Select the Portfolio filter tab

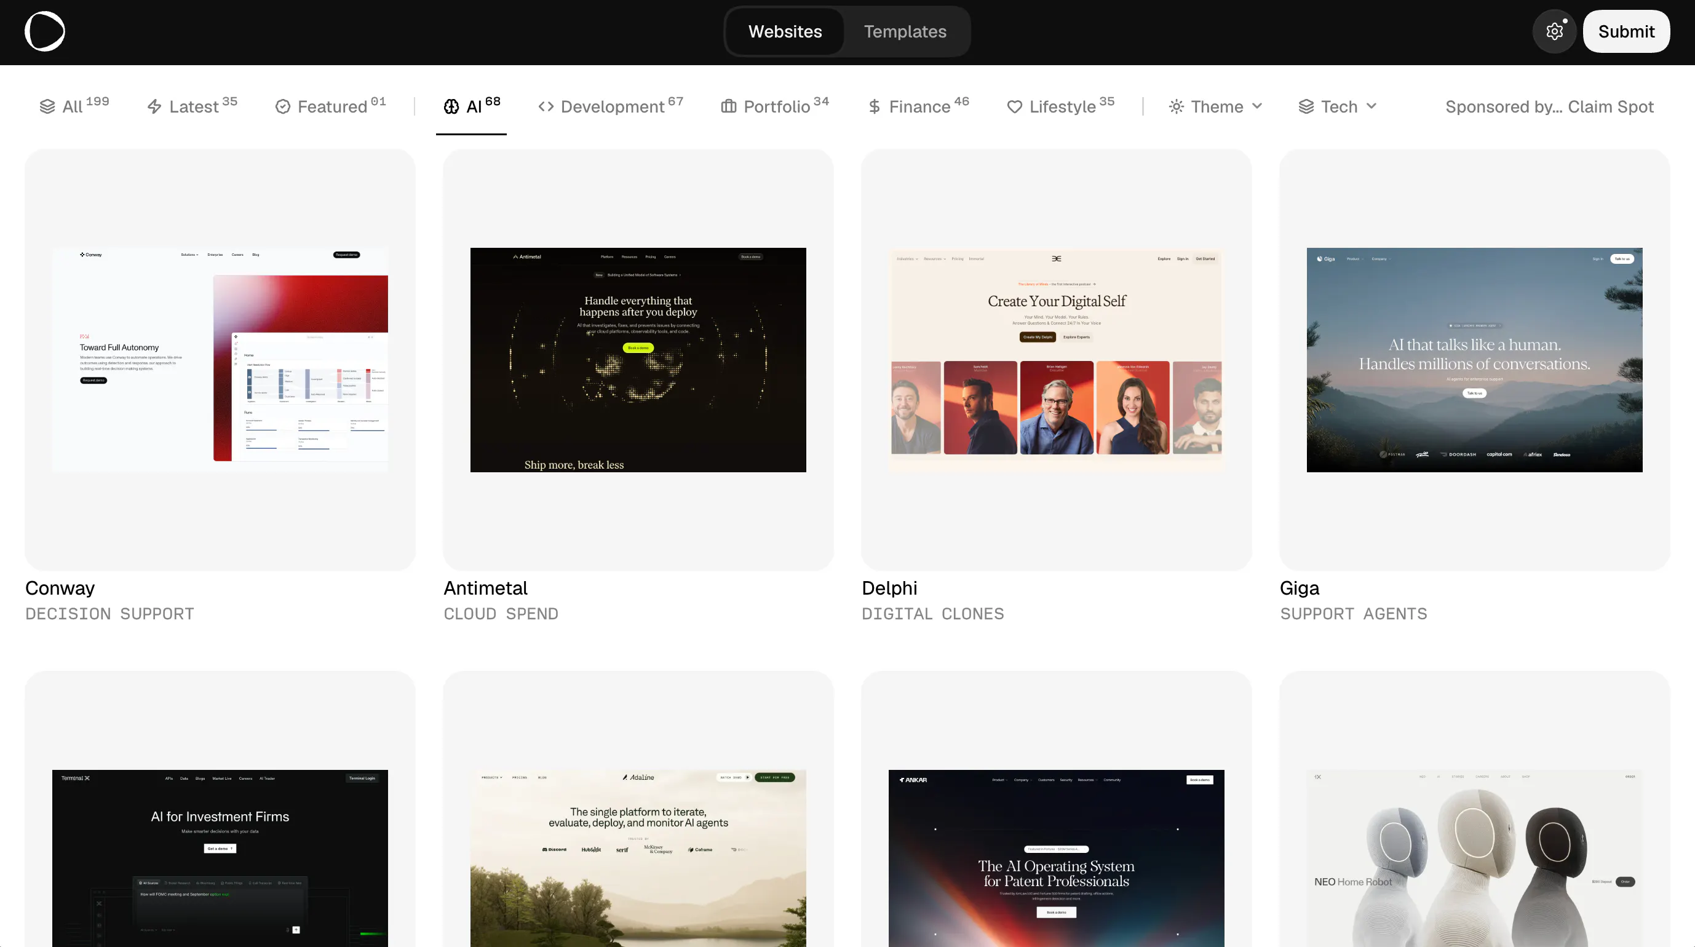[775, 106]
